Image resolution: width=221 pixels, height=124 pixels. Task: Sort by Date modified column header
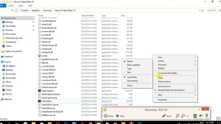87,15
